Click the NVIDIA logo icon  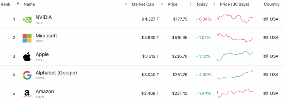click(27, 19)
